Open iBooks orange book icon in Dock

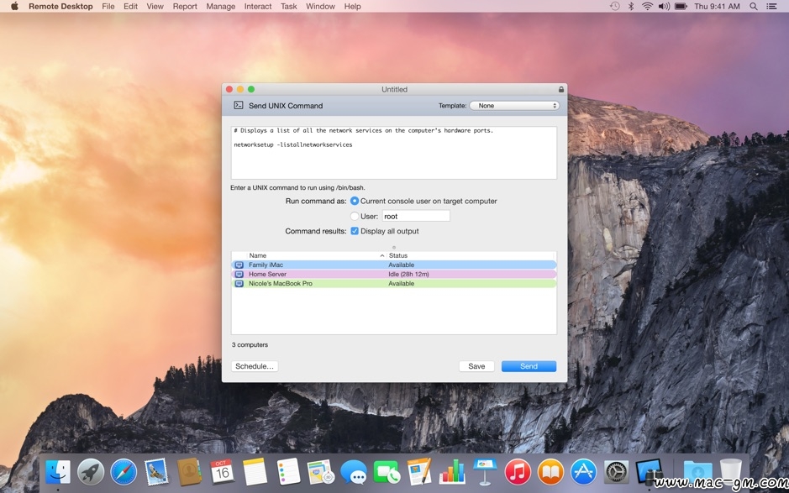[550, 472]
